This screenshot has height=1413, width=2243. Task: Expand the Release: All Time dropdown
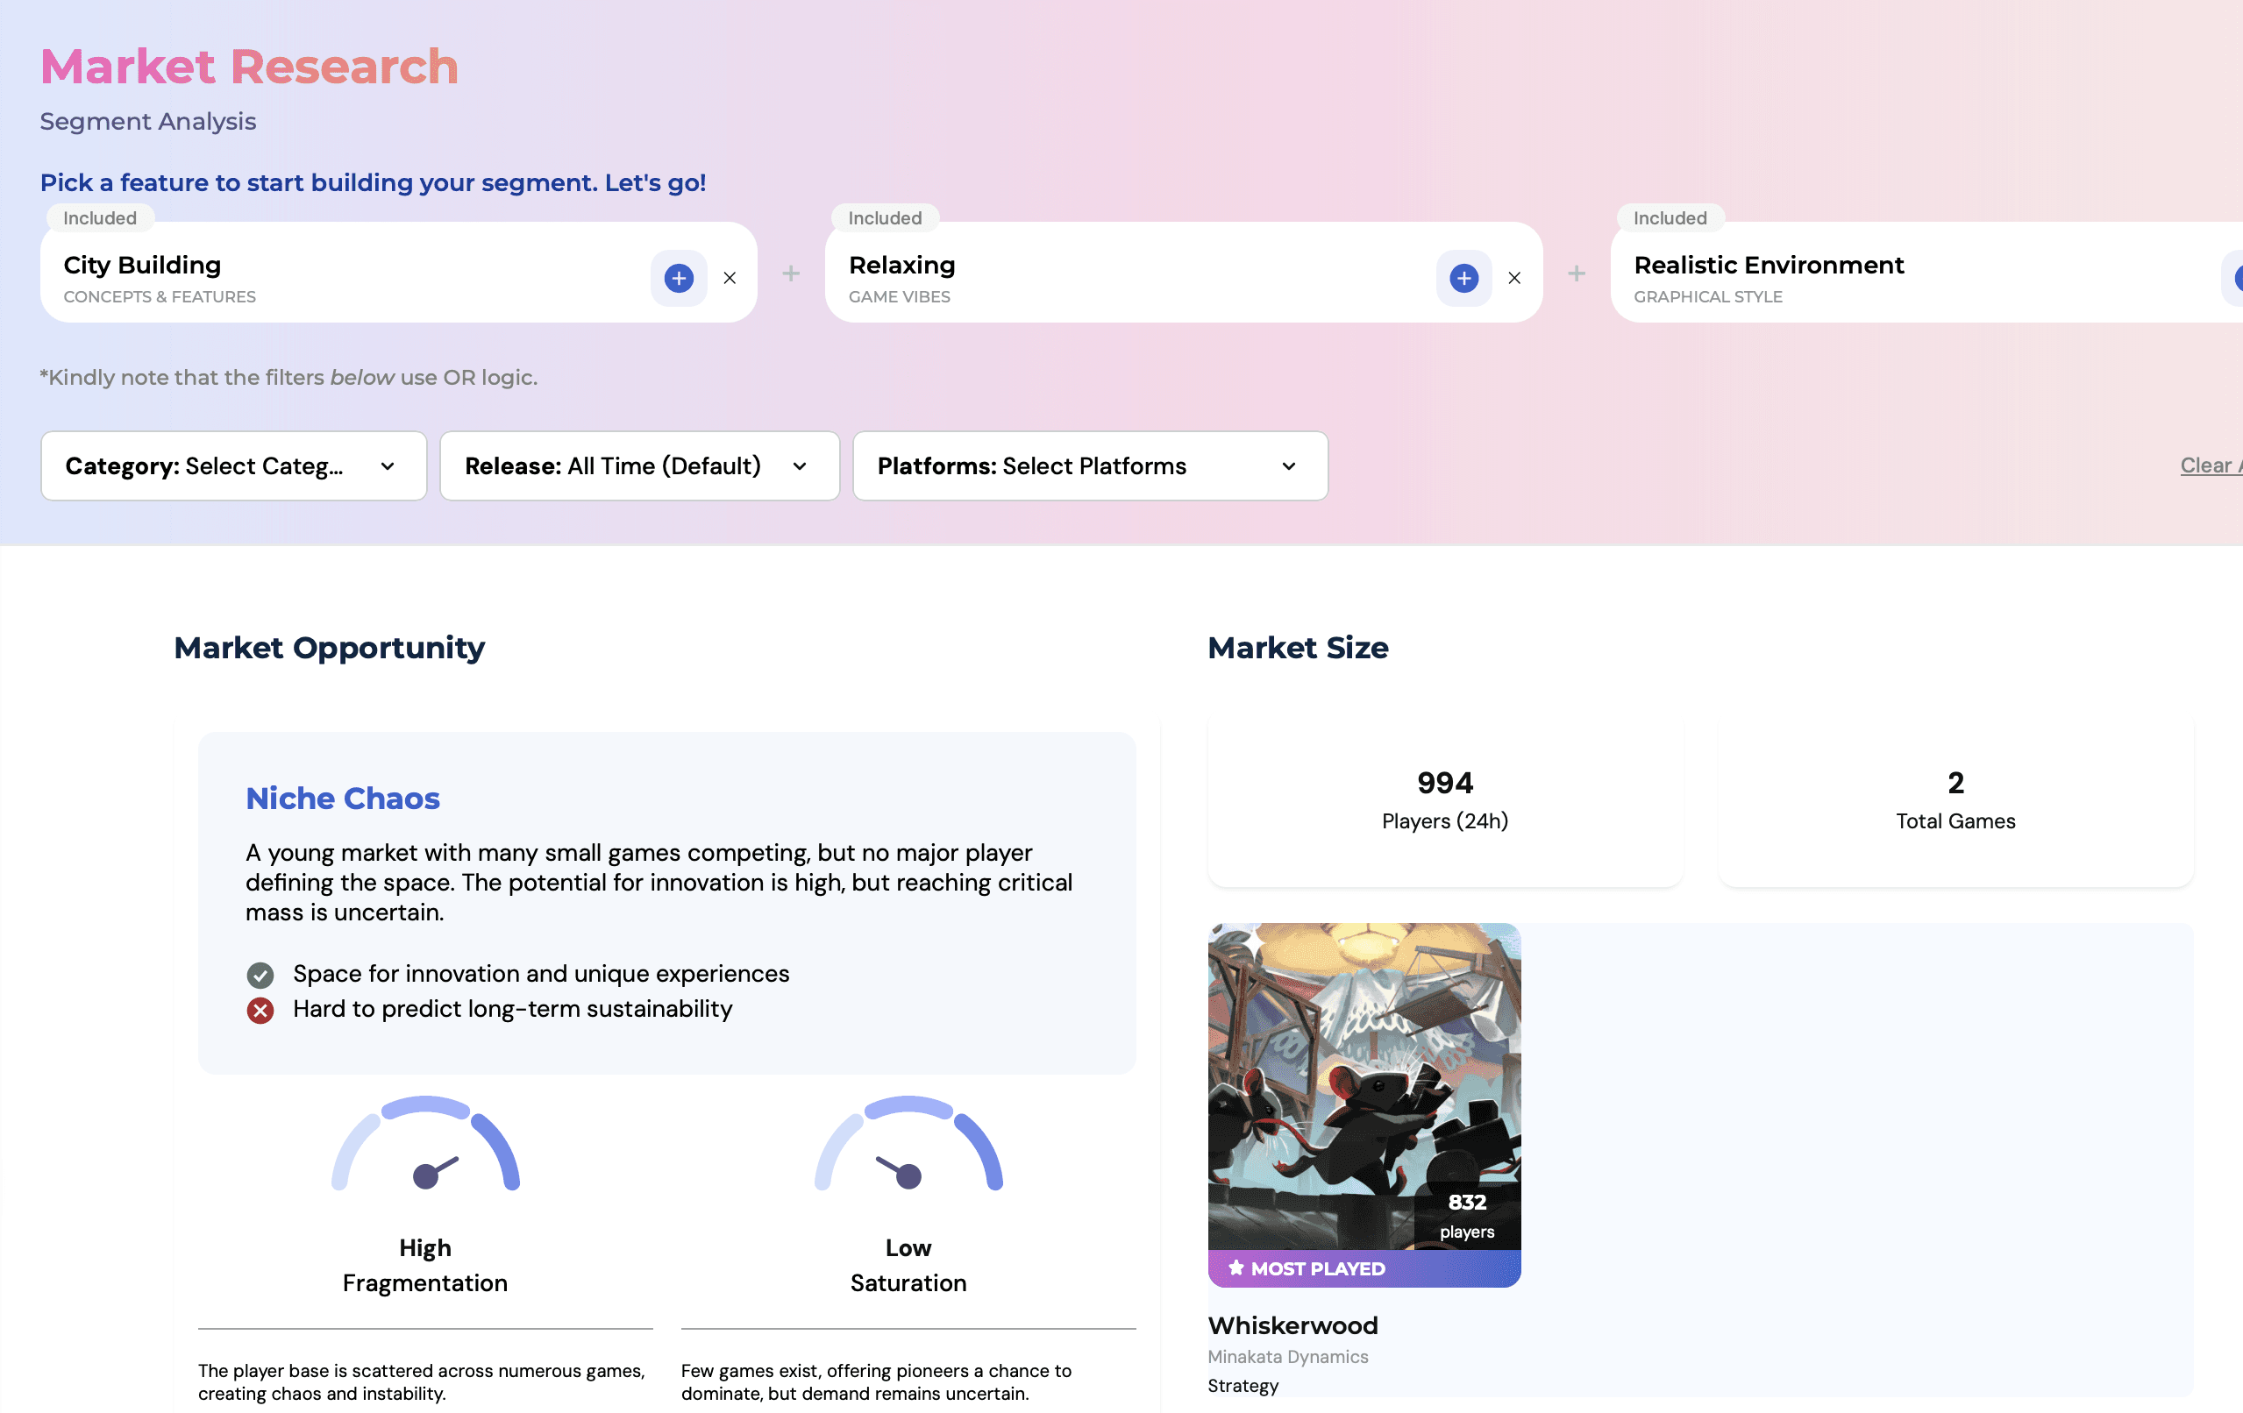[639, 465]
